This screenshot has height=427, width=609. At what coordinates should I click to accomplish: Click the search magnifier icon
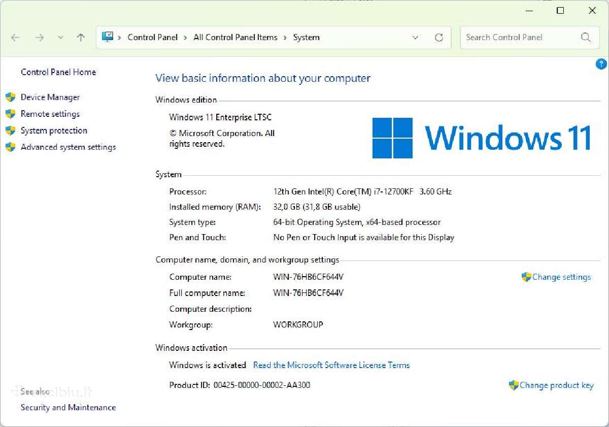586,38
